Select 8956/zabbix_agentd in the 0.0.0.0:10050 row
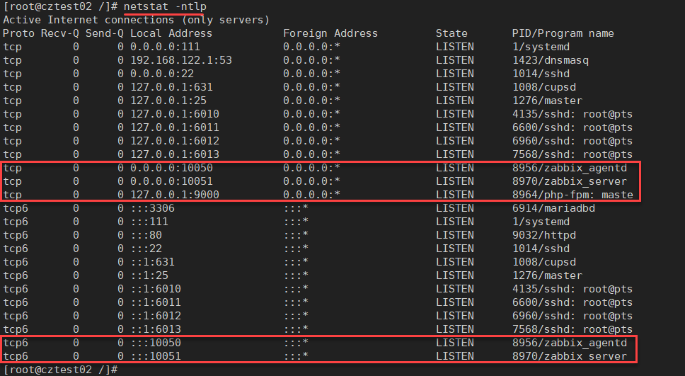Screen dimensions: 685x376 pyautogui.click(x=570, y=168)
